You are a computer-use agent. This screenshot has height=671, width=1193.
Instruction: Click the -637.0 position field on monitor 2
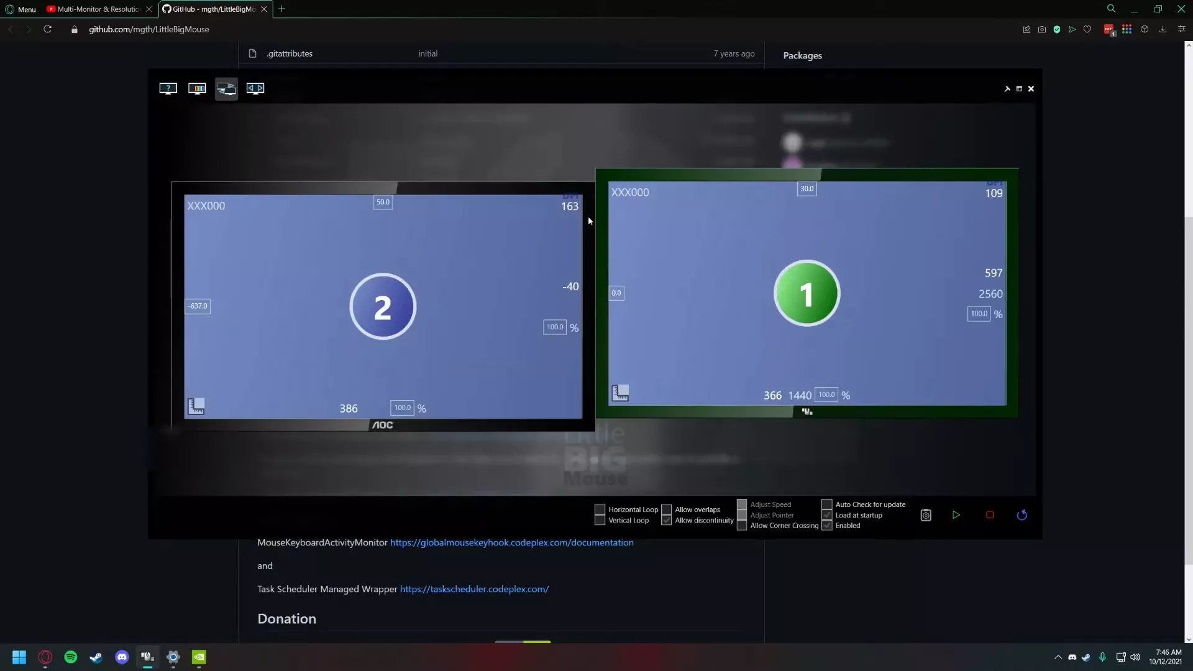[198, 306]
